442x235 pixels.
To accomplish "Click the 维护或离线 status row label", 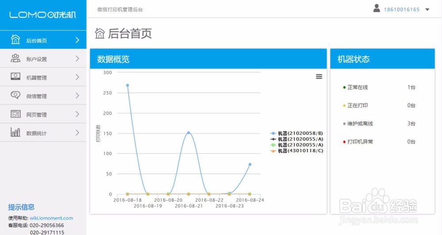I will [360, 124].
